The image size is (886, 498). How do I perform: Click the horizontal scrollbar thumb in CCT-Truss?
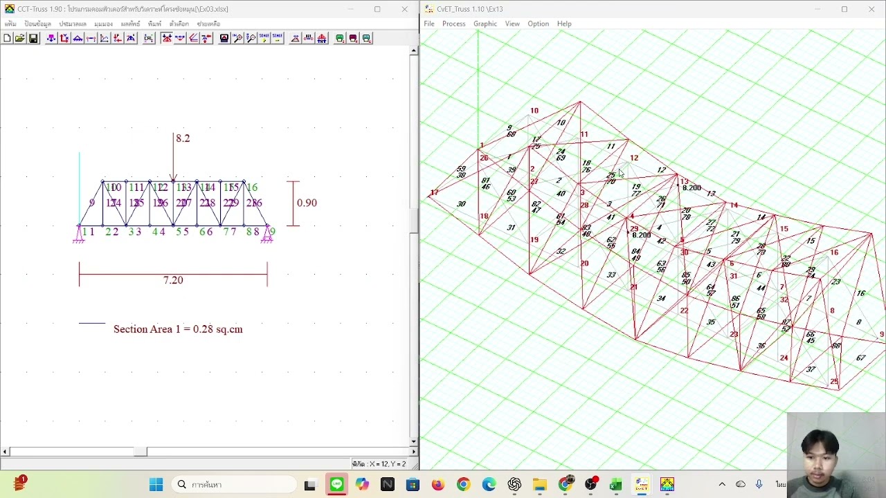pyautogui.click(x=141, y=452)
